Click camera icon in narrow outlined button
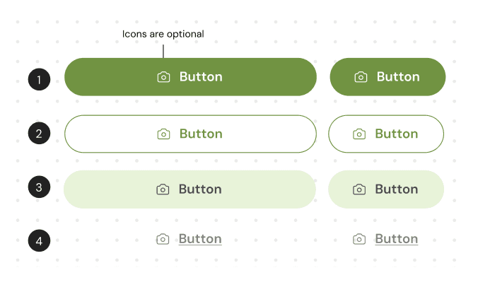Image resolution: width=478 pixels, height=287 pixels. [x=359, y=134]
